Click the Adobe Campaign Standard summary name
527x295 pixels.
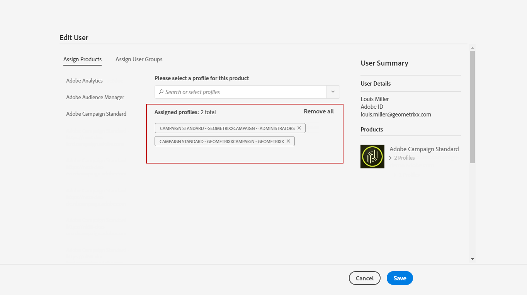[424, 149]
